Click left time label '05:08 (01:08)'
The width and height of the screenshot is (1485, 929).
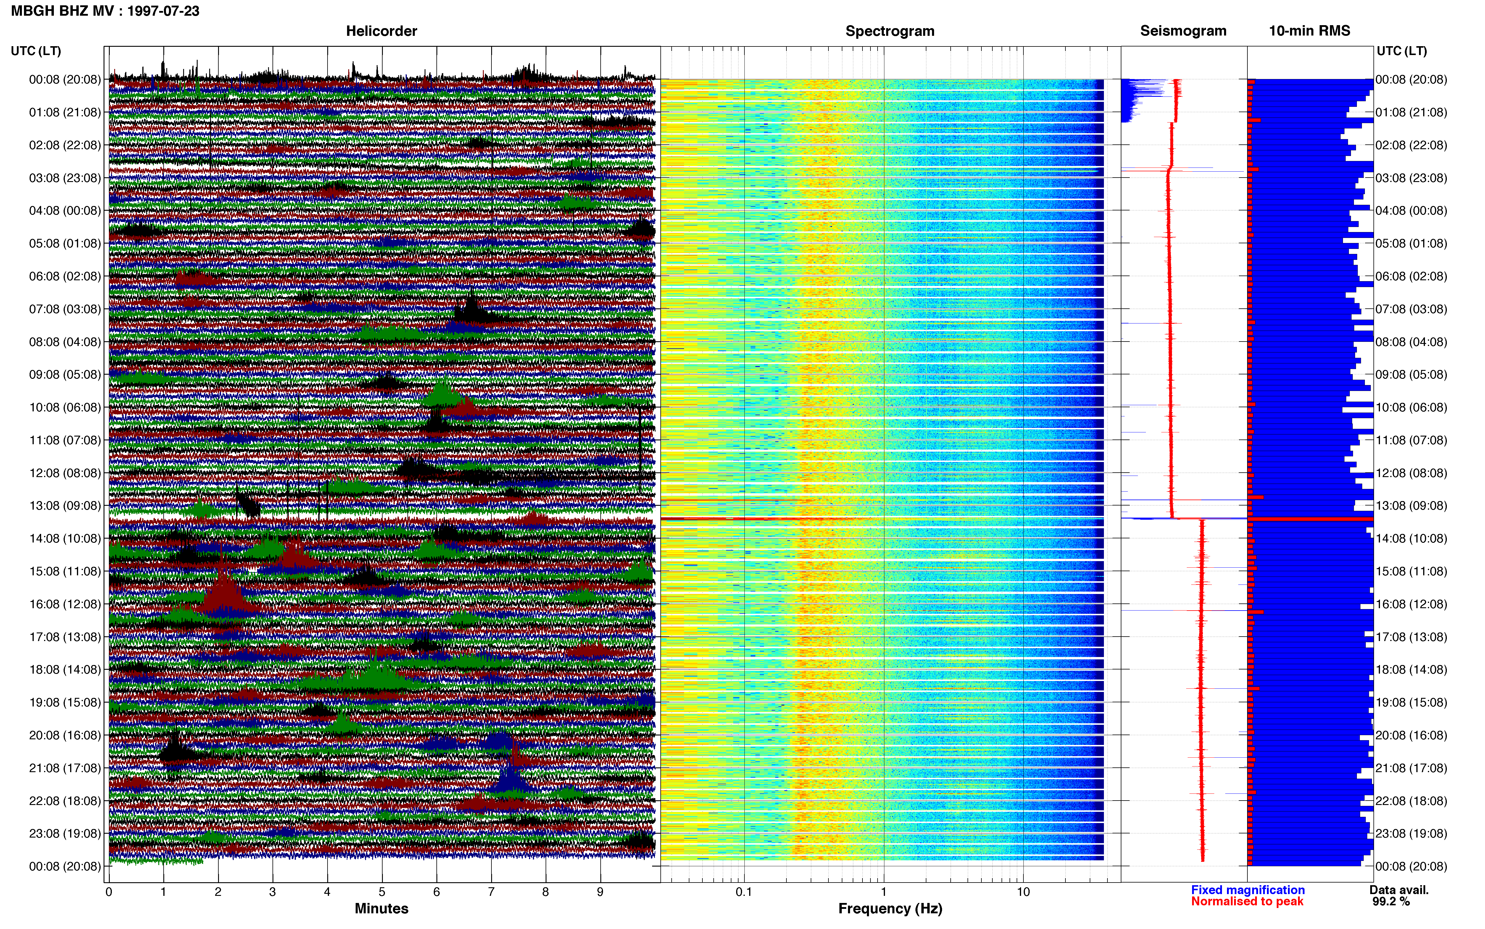(x=65, y=243)
